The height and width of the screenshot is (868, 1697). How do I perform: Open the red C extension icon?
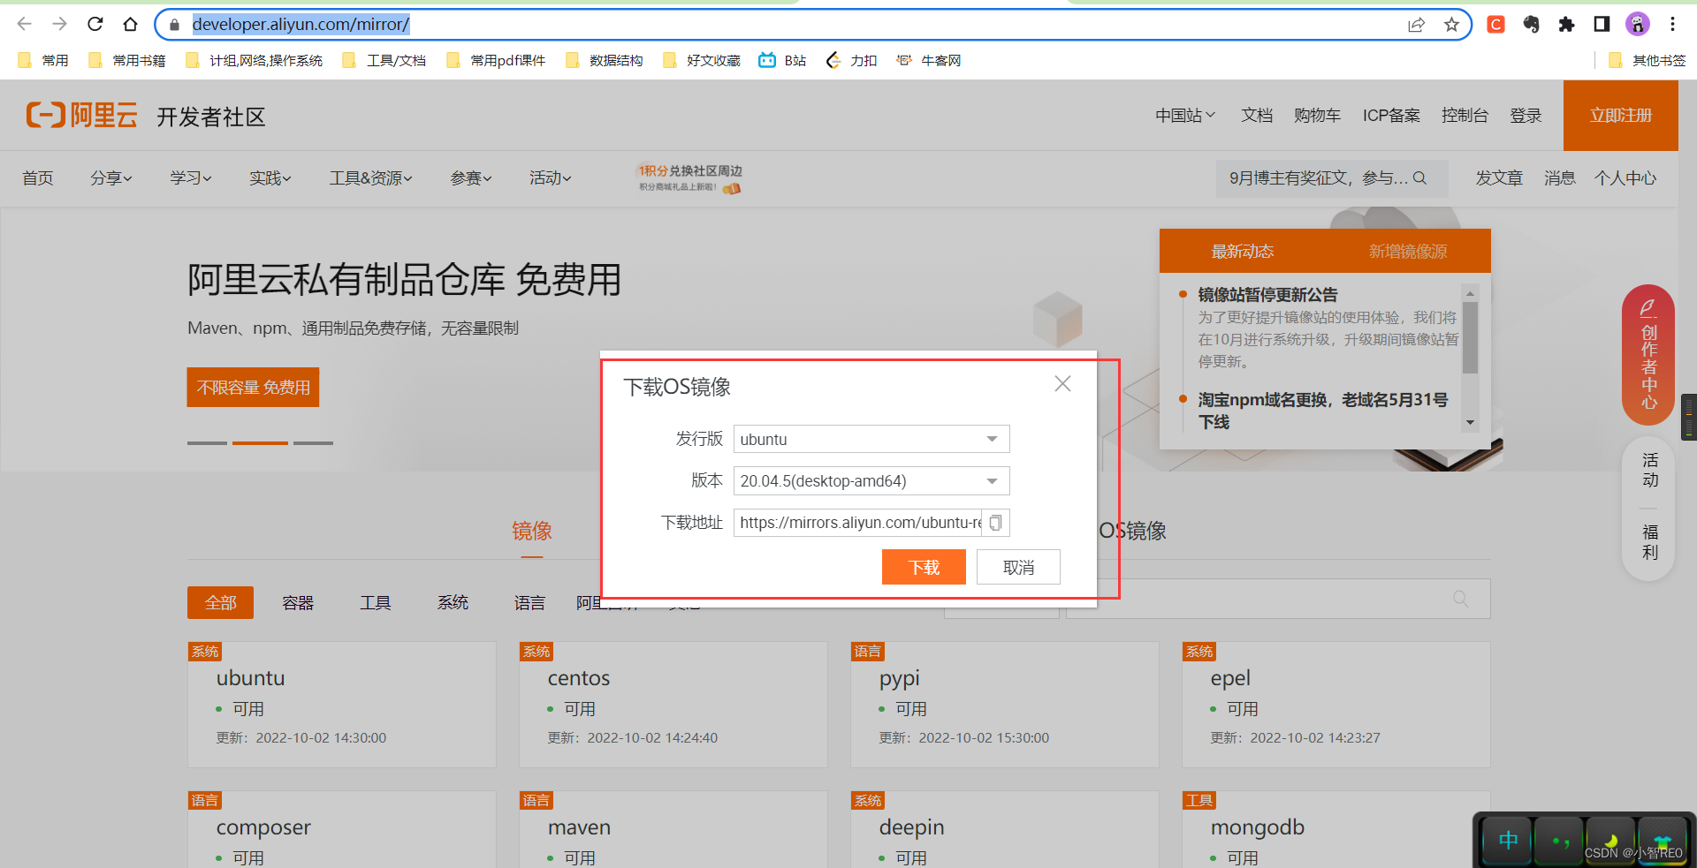click(1495, 25)
